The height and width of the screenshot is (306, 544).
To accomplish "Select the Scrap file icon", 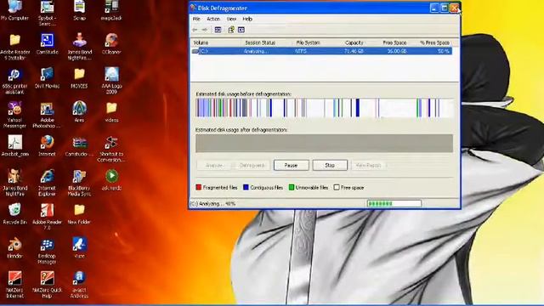I will pyautogui.click(x=79, y=10).
